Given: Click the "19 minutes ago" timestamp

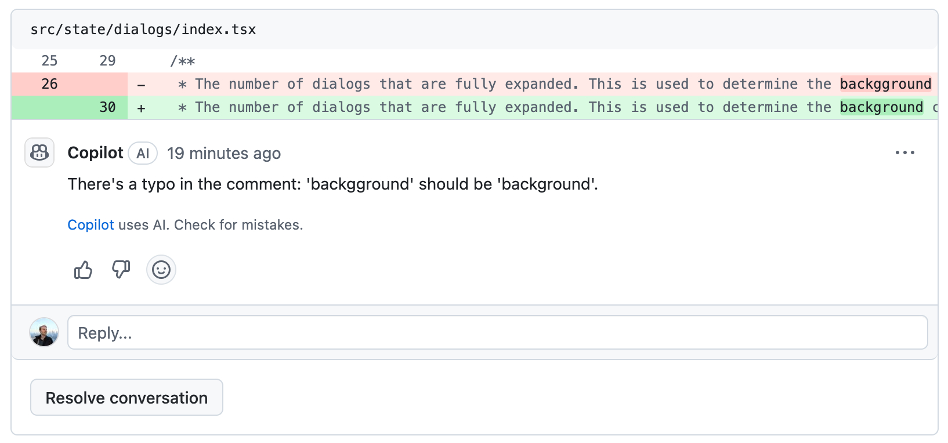Looking at the screenshot, I should [x=223, y=153].
